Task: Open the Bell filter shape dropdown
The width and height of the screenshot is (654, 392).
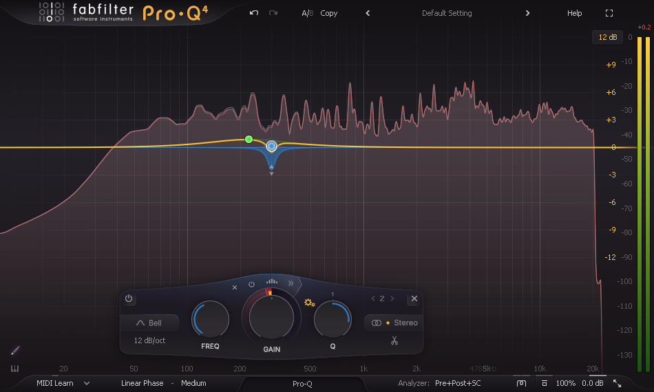Action: pyautogui.click(x=149, y=323)
